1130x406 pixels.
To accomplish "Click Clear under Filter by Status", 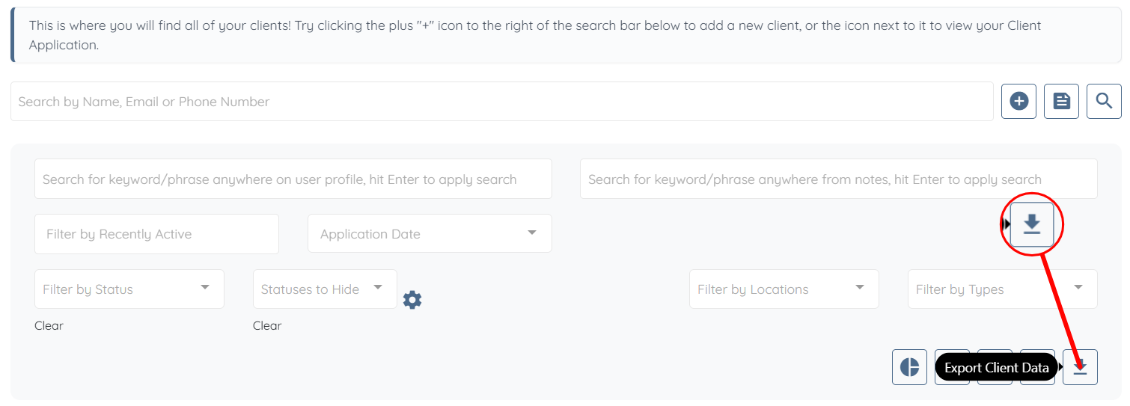I will point(49,326).
